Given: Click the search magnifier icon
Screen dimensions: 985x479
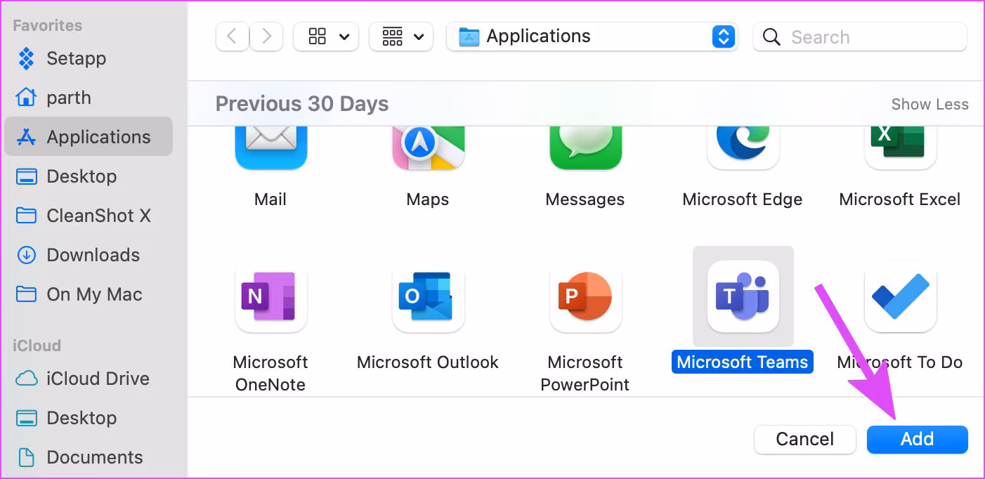Looking at the screenshot, I should 771,37.
